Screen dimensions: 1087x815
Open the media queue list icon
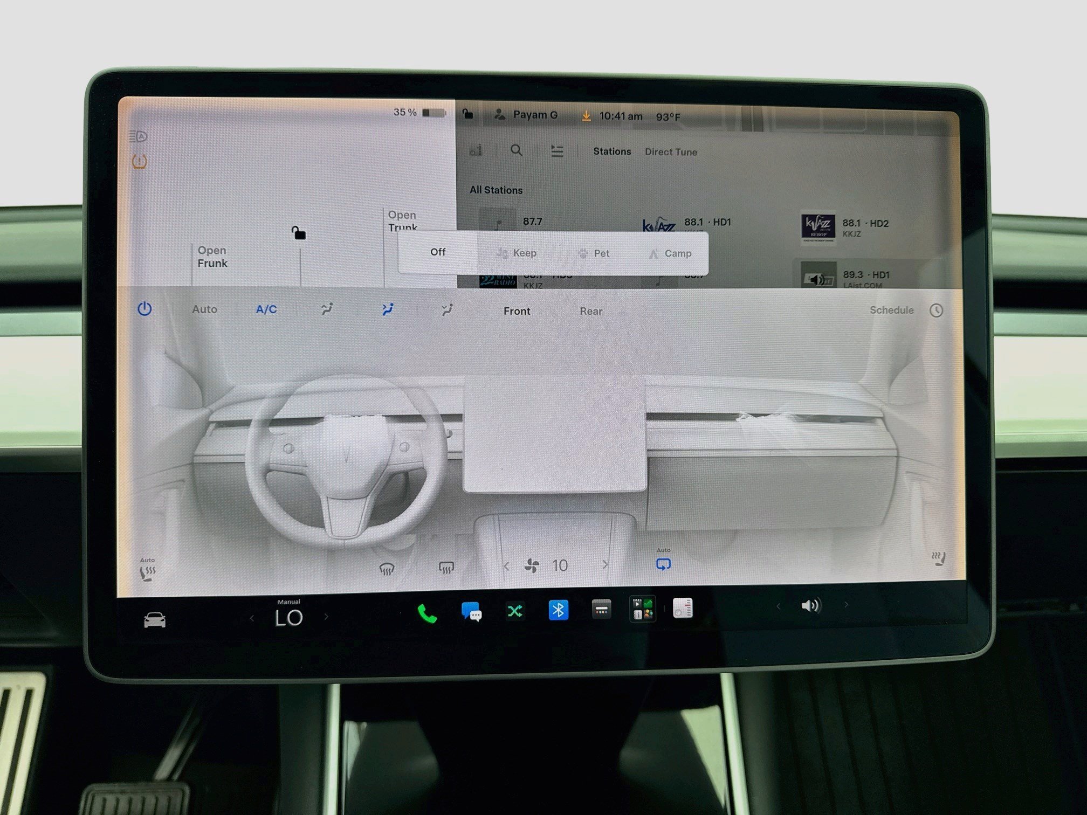557,151
